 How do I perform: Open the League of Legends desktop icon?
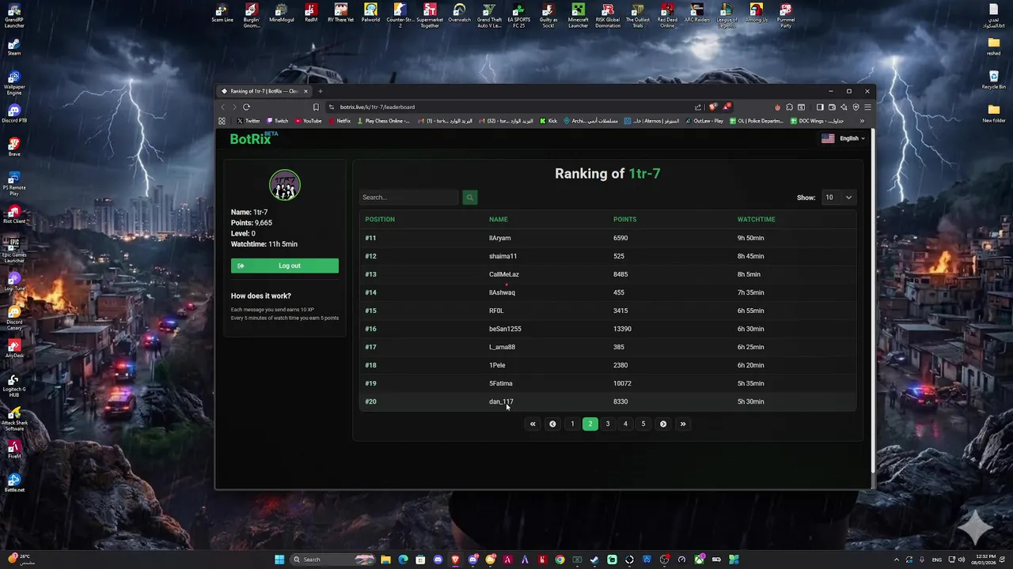727,16
